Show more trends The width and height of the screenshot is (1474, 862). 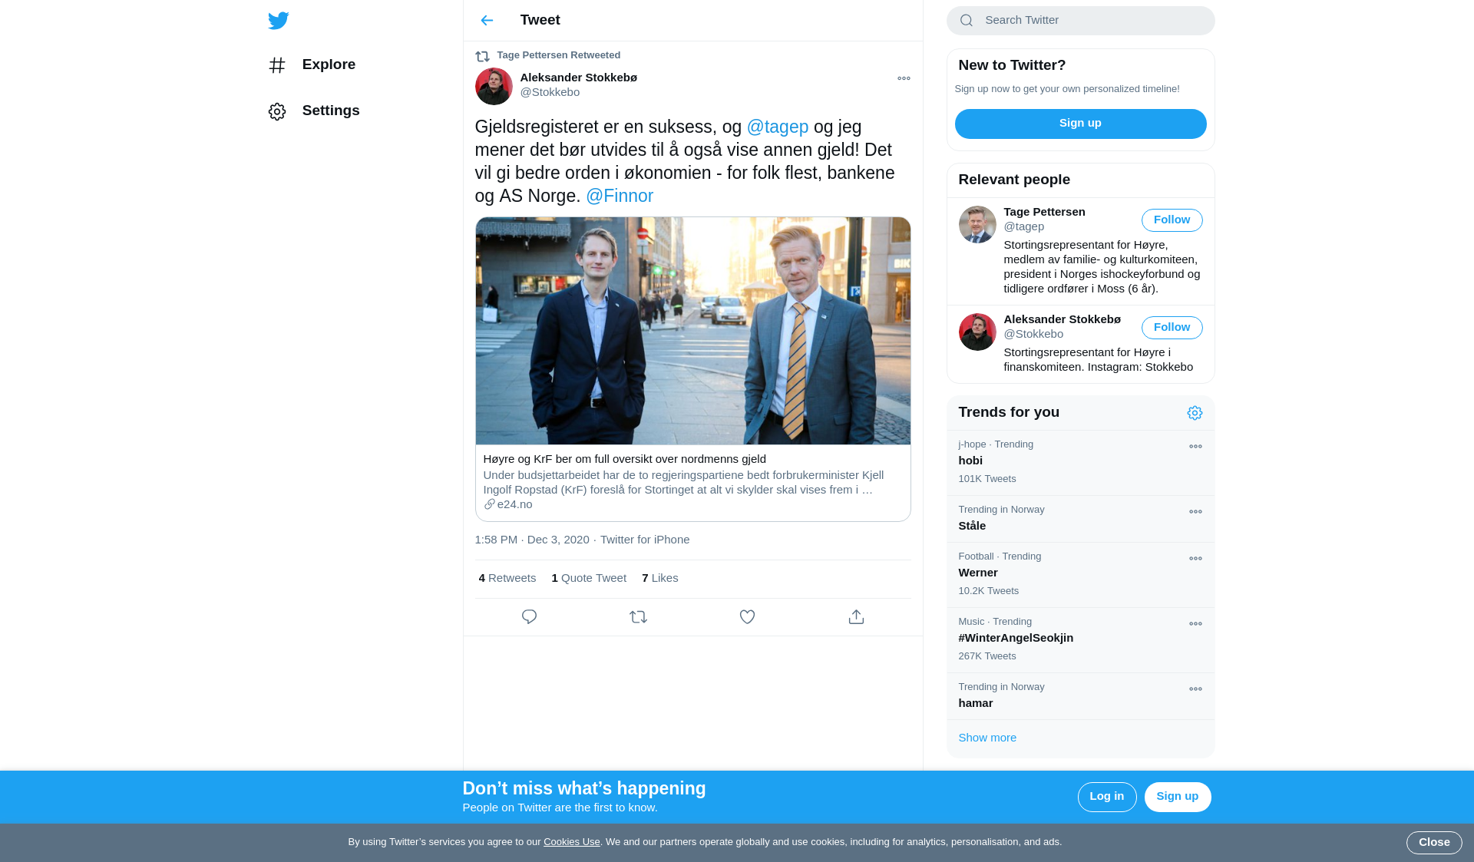(x=987, y=738)
